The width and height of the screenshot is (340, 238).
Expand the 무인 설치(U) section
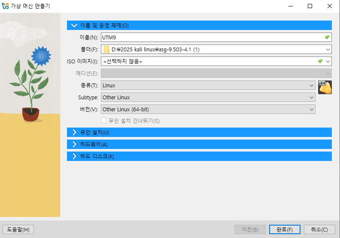199,132
